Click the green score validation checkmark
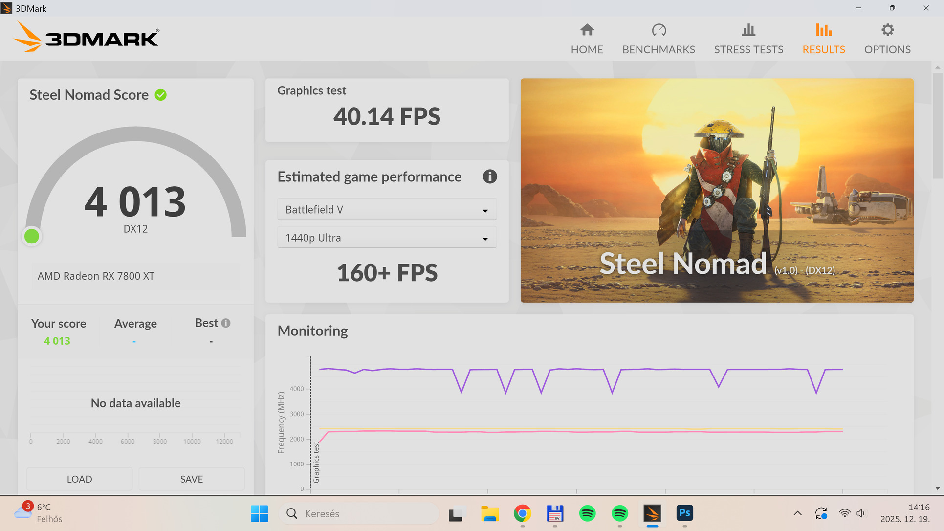Image resolution: width=944 pixels, height=531 pixels. (x=160, y=95)
